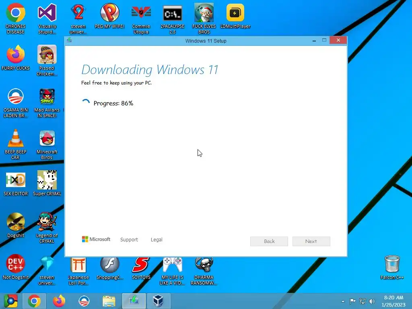412x309 pixels.
Task: Select the Super CRYAKL desktop icon
Action: click(x=47, y=183)
